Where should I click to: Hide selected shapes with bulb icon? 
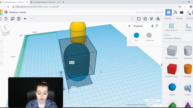(x=157, y=26)
